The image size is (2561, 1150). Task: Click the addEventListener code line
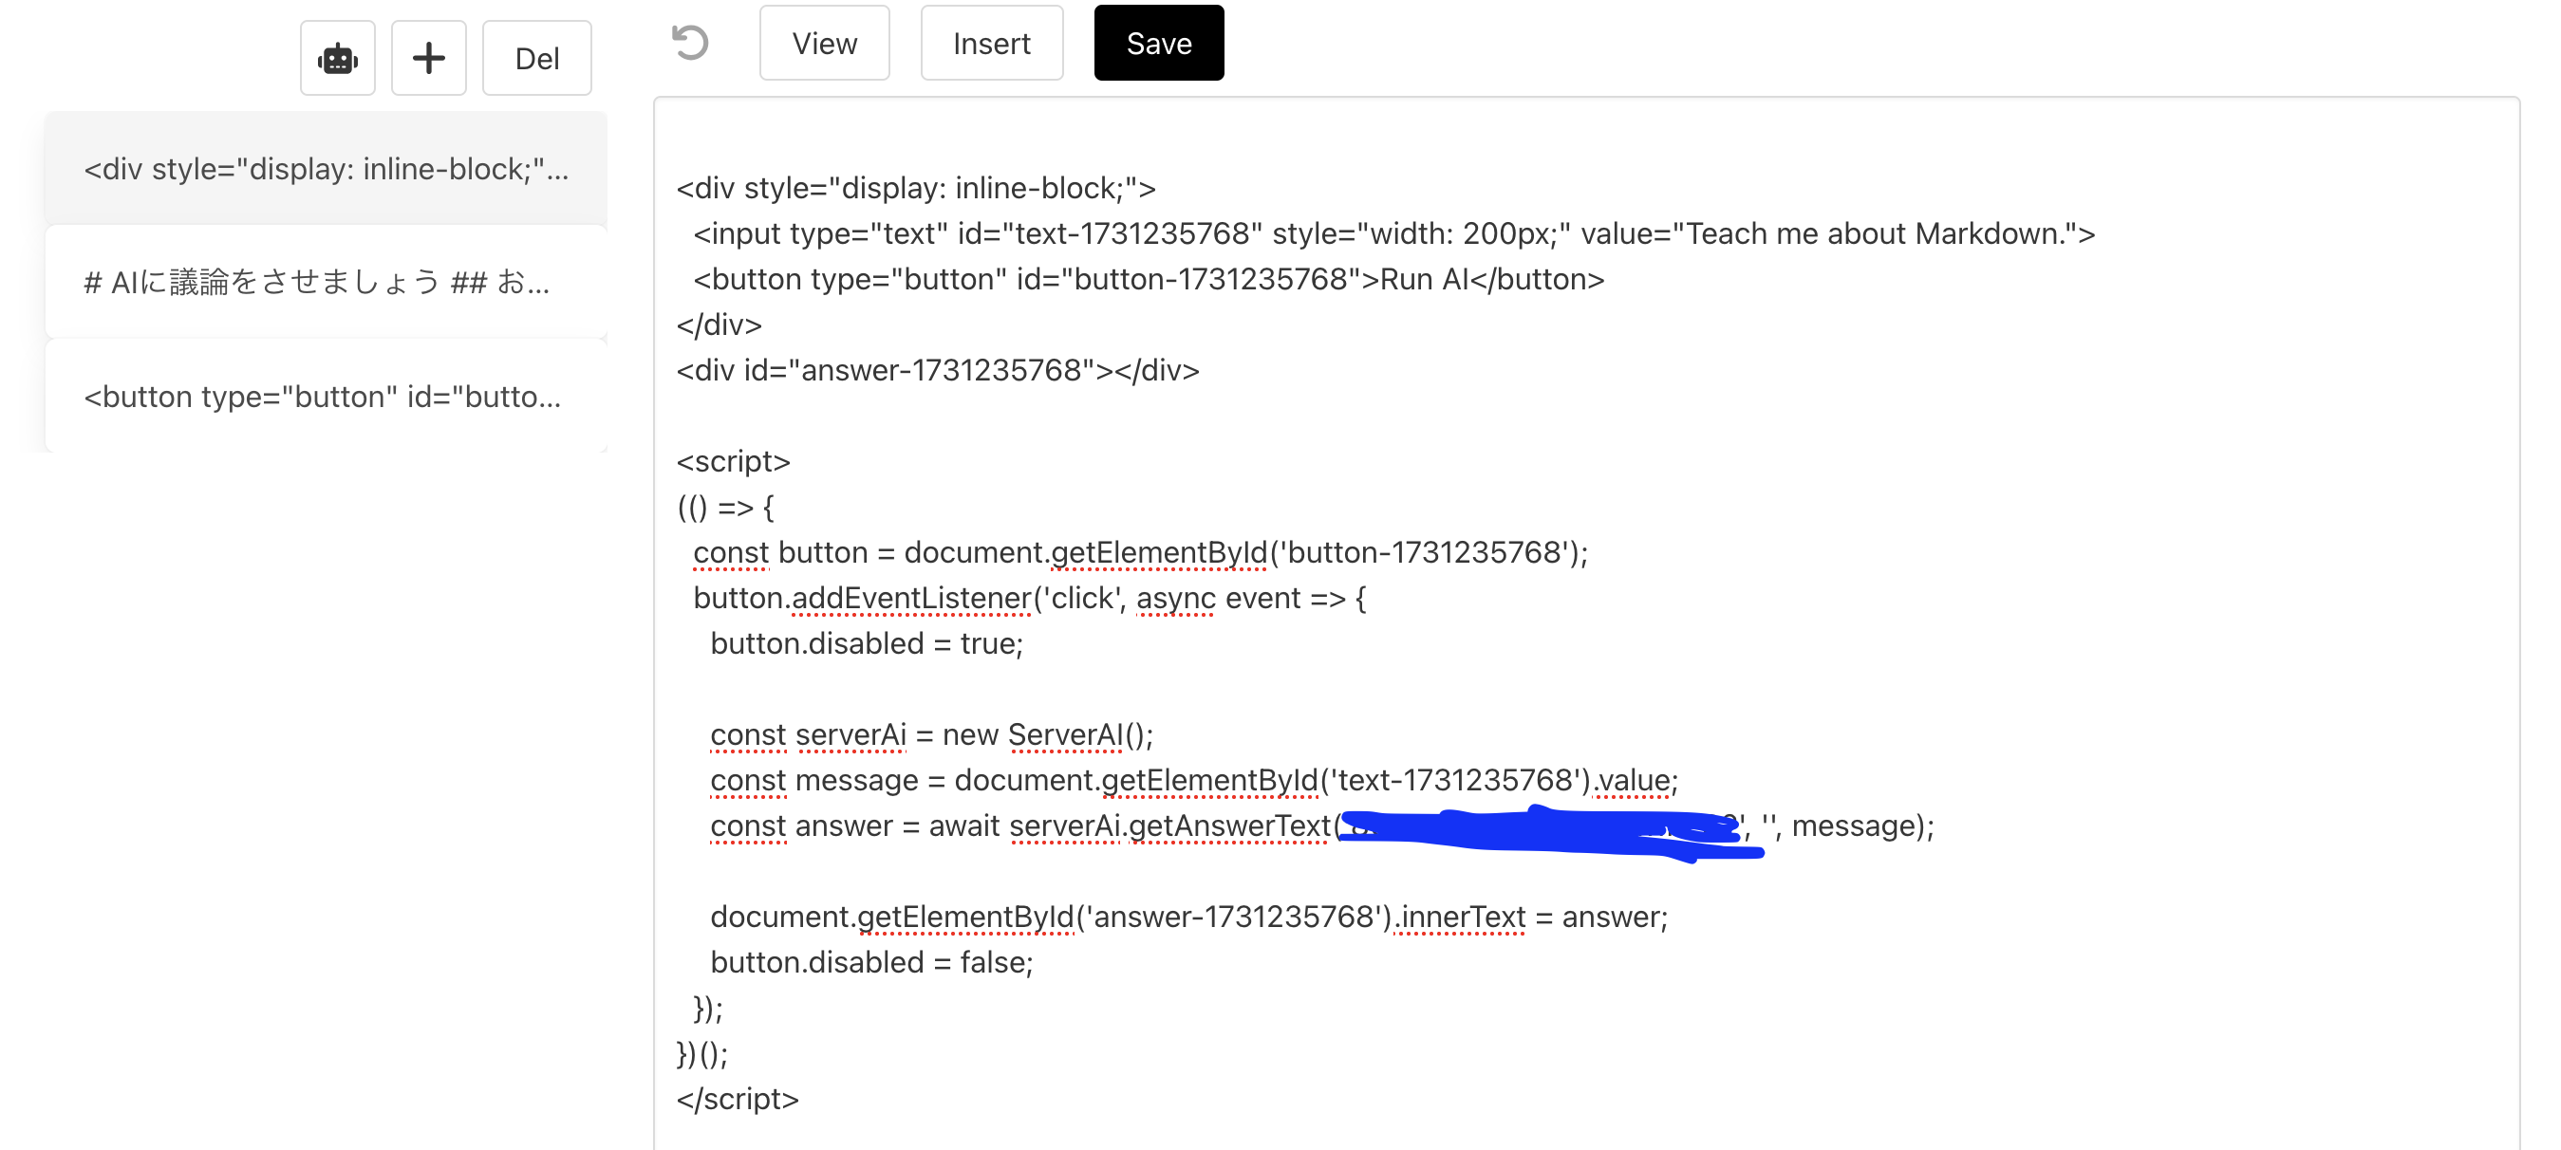click(x=1028, y=599)
